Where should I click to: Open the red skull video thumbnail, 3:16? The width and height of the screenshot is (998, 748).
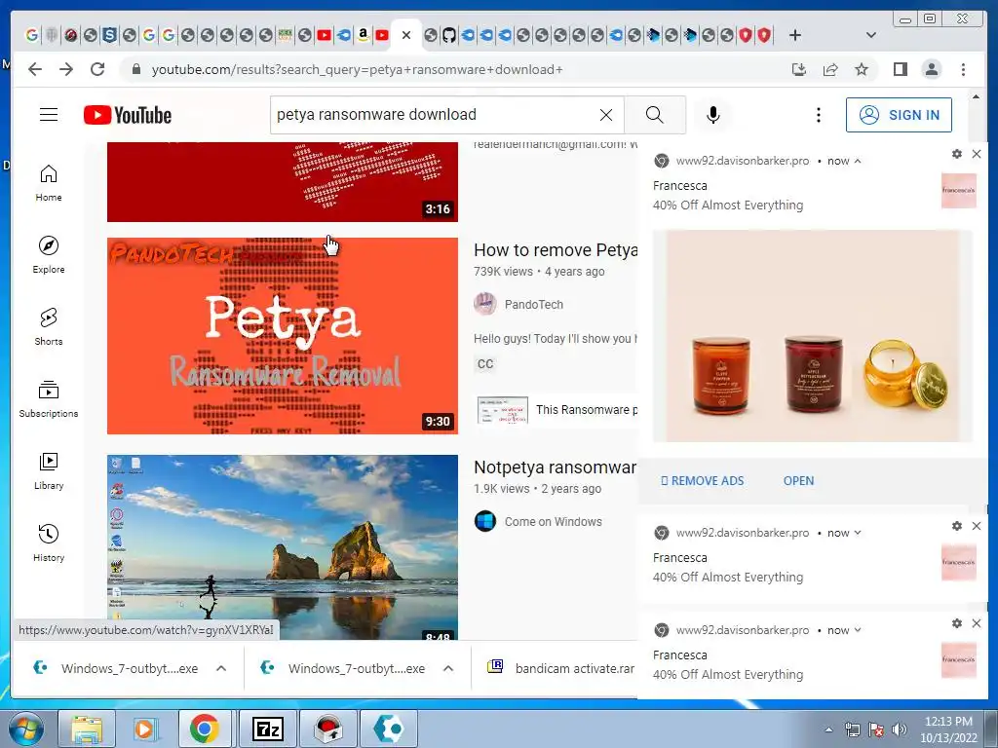[282, 182]
